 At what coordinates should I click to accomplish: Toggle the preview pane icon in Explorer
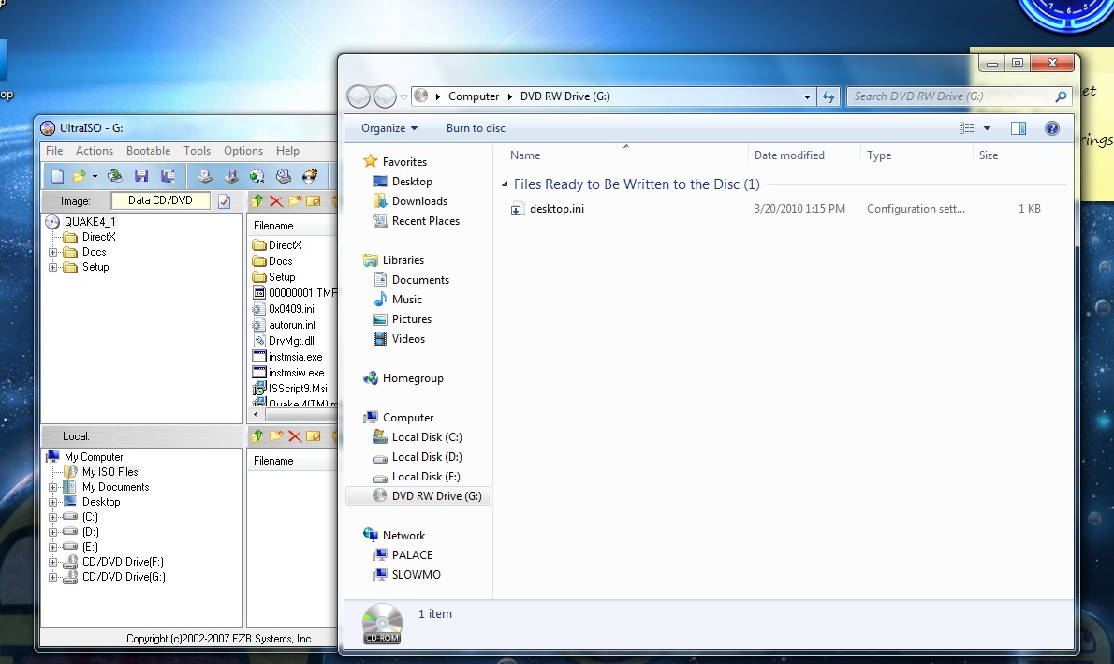click(x=1019, y=128)
